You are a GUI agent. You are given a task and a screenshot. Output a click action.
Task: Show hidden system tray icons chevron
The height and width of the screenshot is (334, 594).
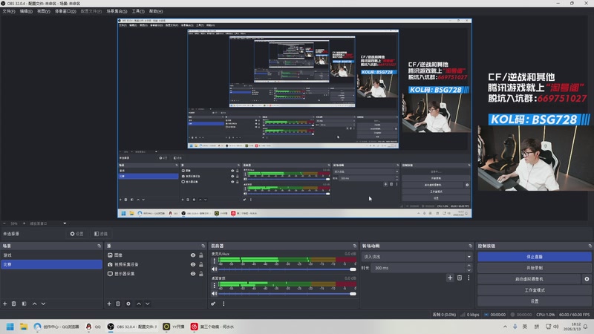pyautogui.click(x=505, y=327)
